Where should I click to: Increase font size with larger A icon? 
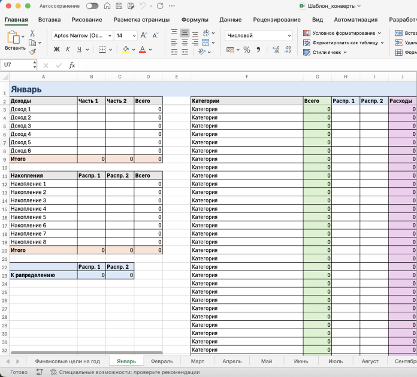coord(144,35)
